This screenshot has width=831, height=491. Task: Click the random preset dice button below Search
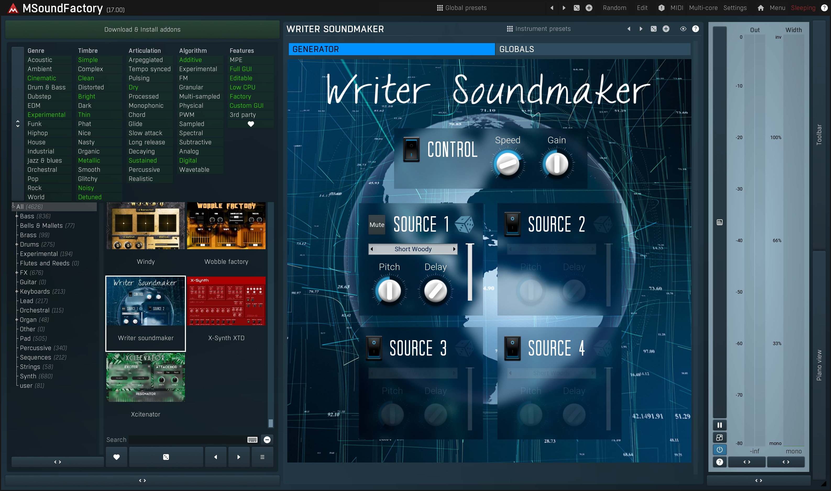click(x=166, y=457)
